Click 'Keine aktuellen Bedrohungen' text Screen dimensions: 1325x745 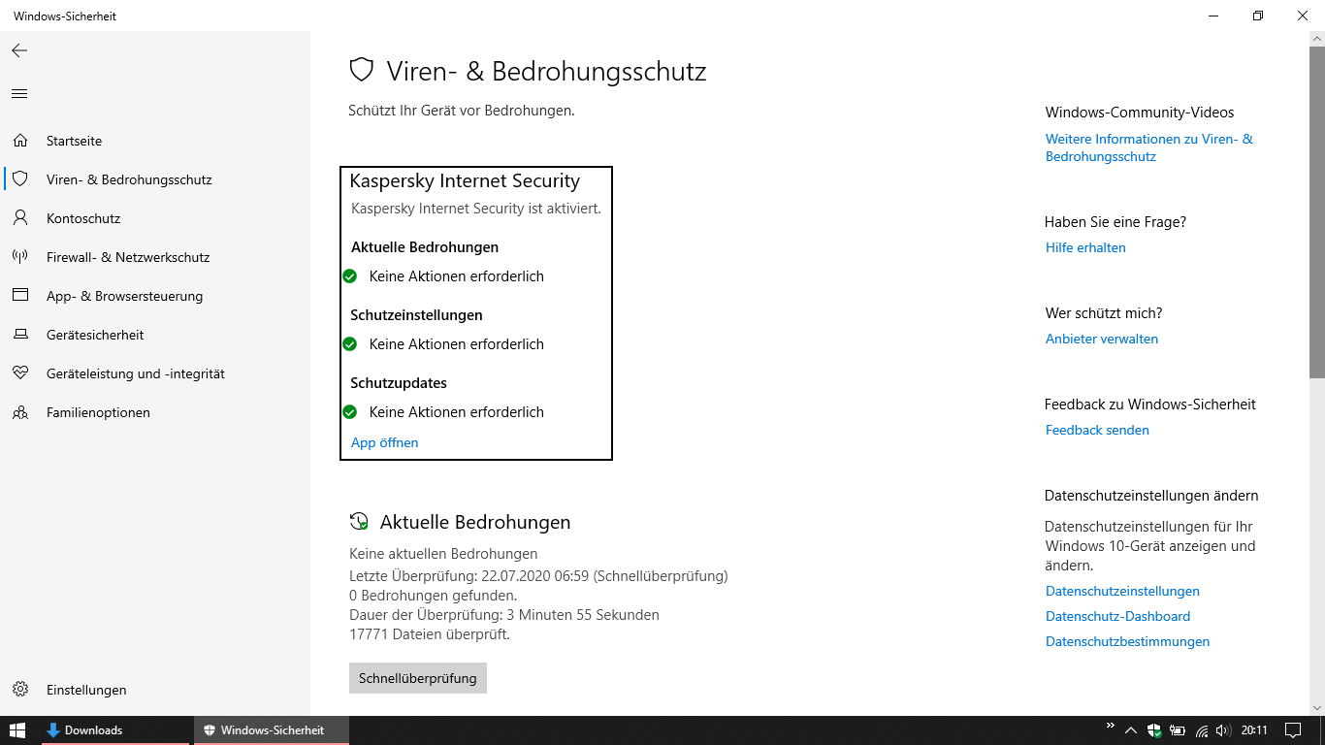point(443,554)
